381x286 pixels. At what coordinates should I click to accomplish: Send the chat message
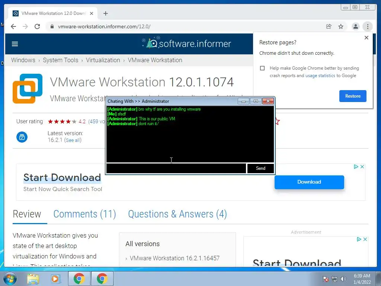click(x=260, y=168)
